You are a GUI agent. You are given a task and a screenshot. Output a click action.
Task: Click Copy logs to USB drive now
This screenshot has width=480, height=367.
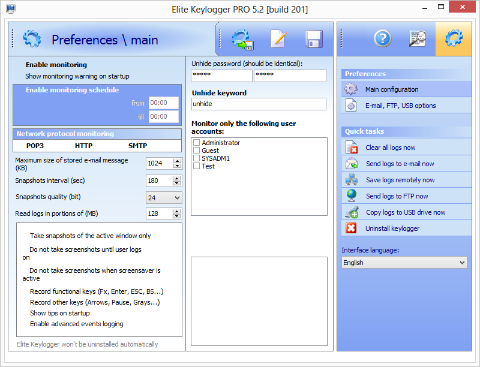pos(406,212)
